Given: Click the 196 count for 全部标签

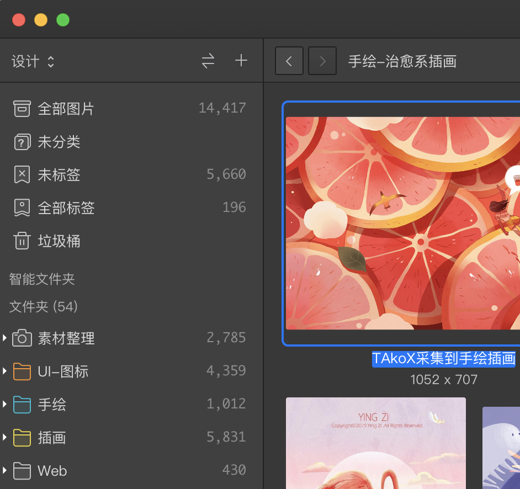Looking at the screenshot, I should click(234, 207).
